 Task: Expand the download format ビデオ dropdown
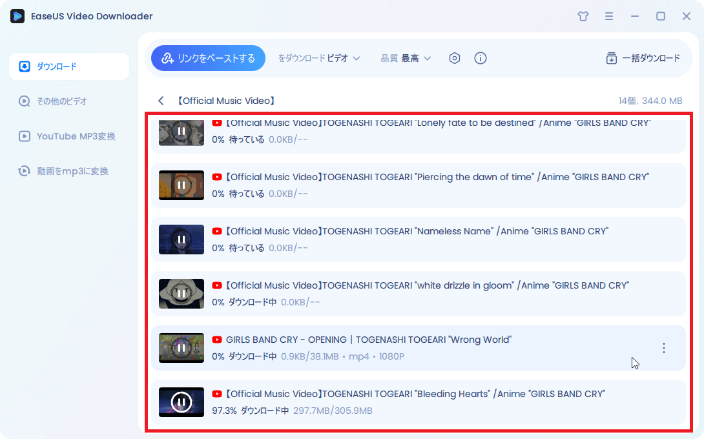point(343,58)
